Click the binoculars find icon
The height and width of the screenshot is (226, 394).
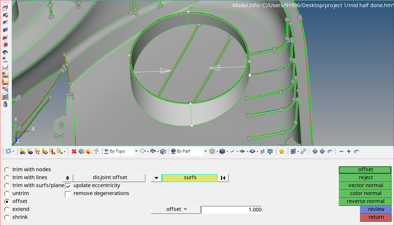tap(5, 52)
